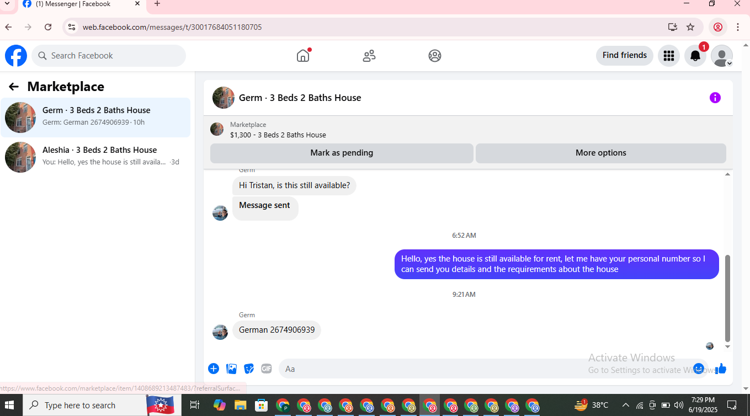This screenshot has width=750, height=416.
Task: Open a new browser tab
Action: pyautogui.click(x=157, y=4)
